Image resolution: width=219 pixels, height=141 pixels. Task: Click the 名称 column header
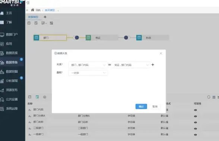click(30, 104)
